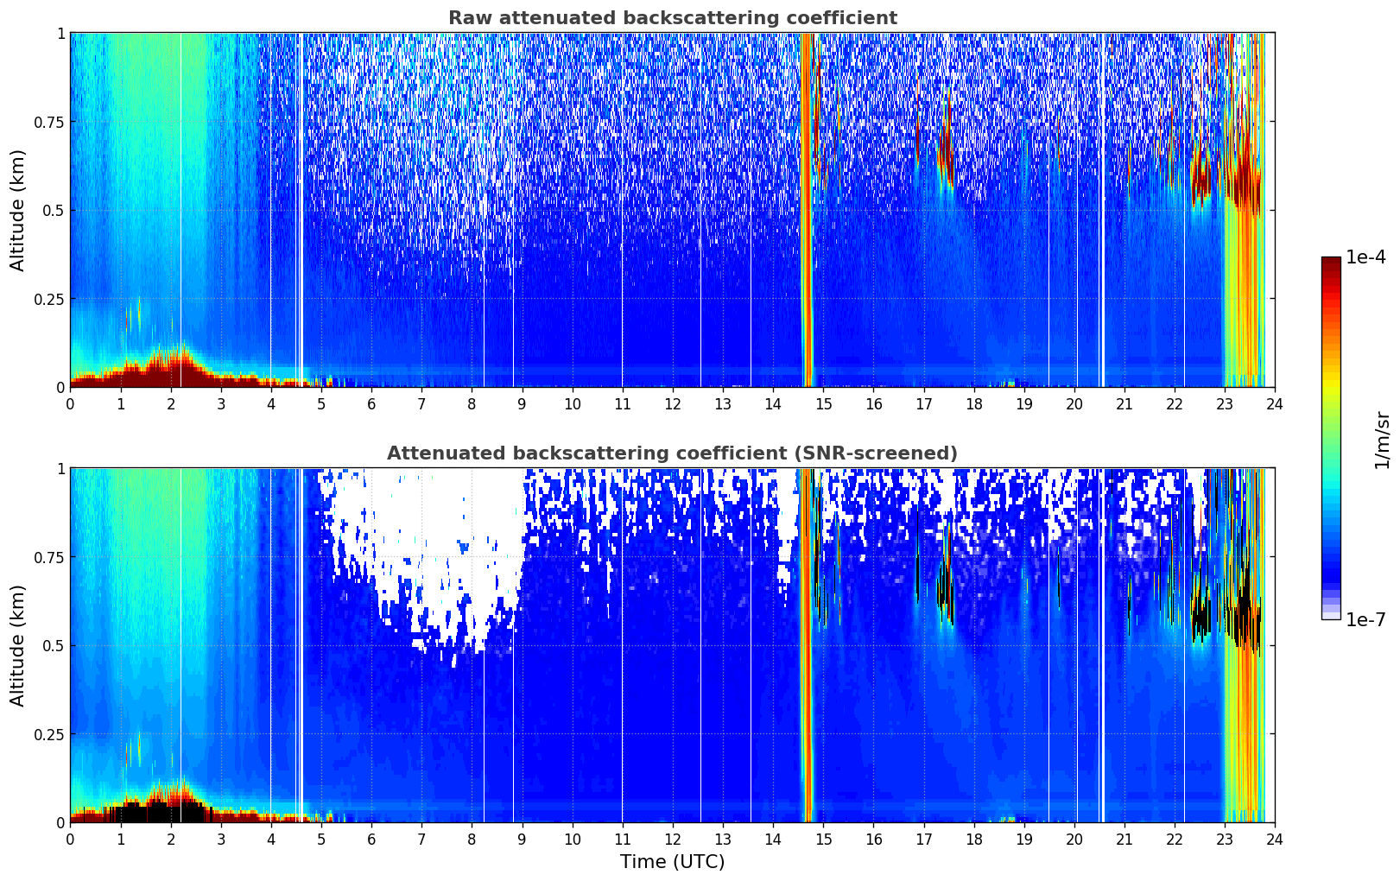Image resolution: width=1400 pixels, height=881 pixels.
Task: Click the "3" time tick under the SNR-screened plot
Action: (221, 839)
